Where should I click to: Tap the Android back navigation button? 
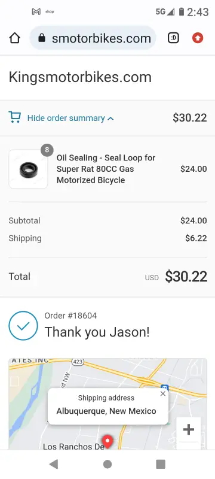coord(54,464)
